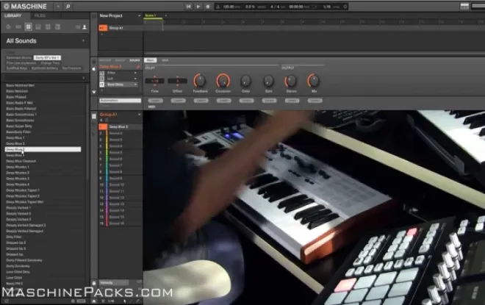485x305 pixels.
Task: Click the Stereo knob
Action: tap(291, 81)
